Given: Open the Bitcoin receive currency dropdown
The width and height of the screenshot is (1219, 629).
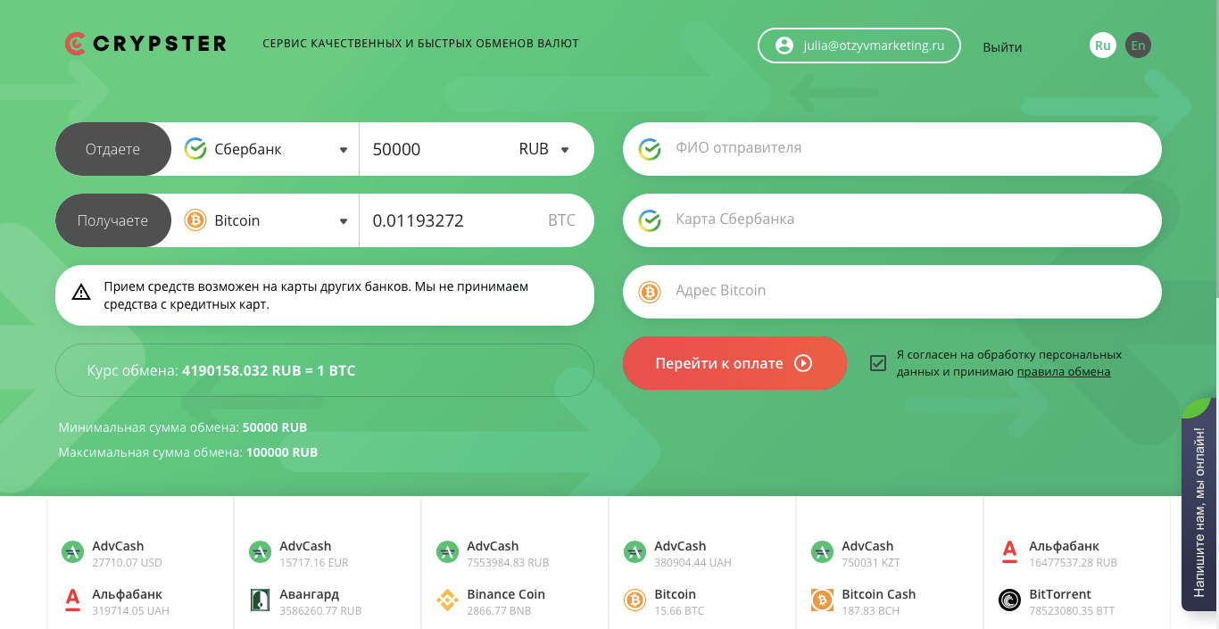Looking at the screenshot, I should tap(265, 220).
